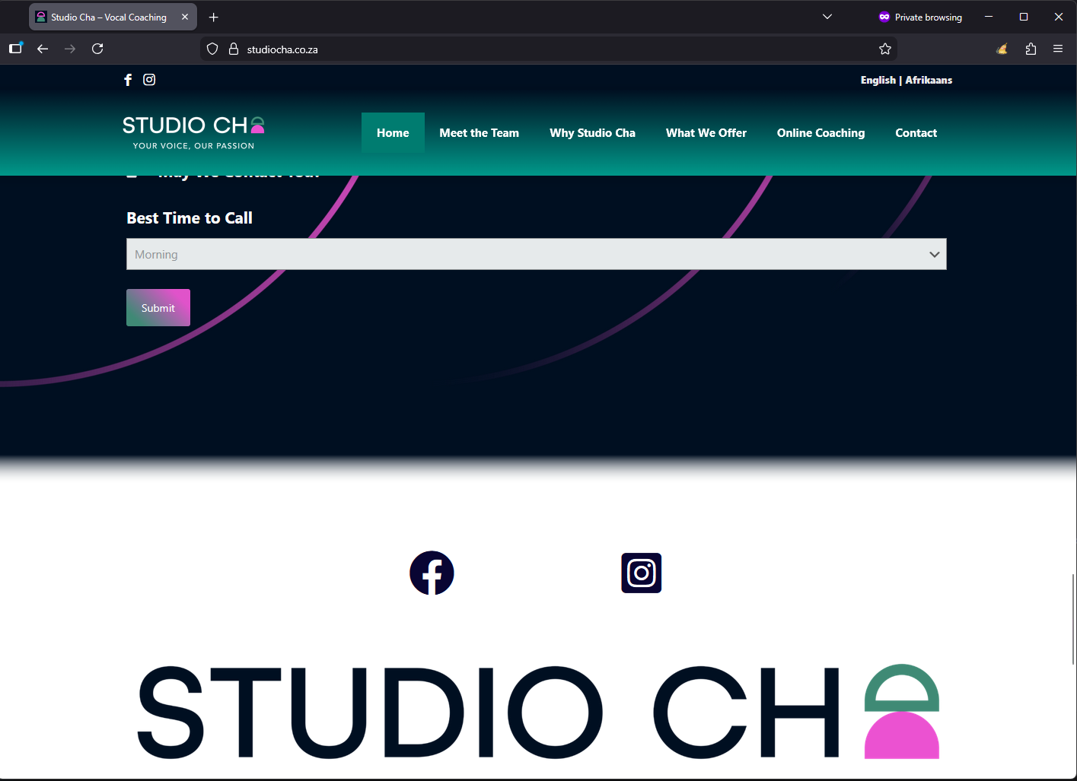Bookmark this page with the star icon

pos(884,49)
